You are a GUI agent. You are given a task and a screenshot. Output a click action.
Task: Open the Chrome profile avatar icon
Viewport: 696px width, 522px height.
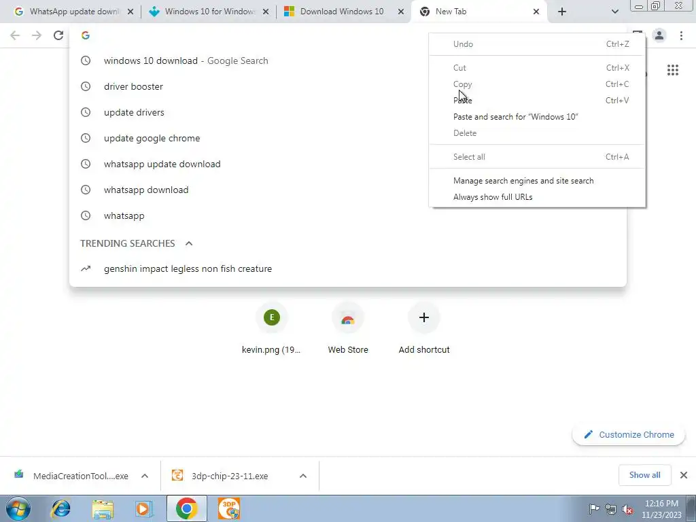(x=659, y=35)
